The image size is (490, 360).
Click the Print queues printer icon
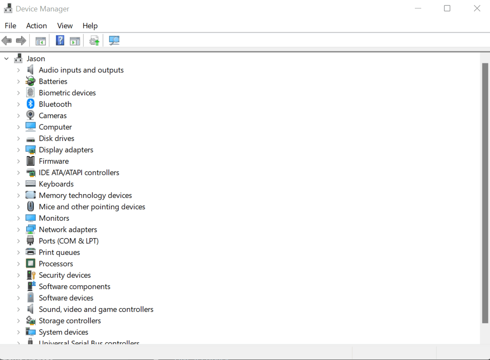coord(30,252)
